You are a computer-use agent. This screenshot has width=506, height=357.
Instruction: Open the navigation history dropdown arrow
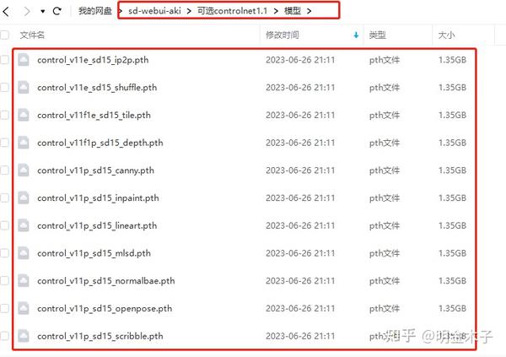click(43, 11)
